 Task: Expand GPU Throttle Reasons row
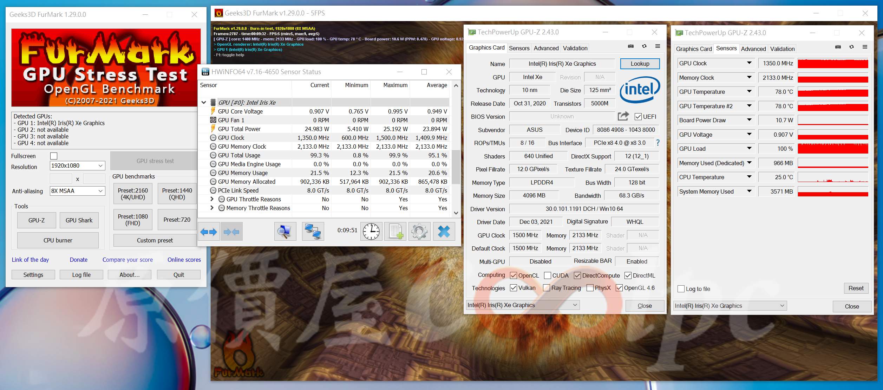click(212, 199)
